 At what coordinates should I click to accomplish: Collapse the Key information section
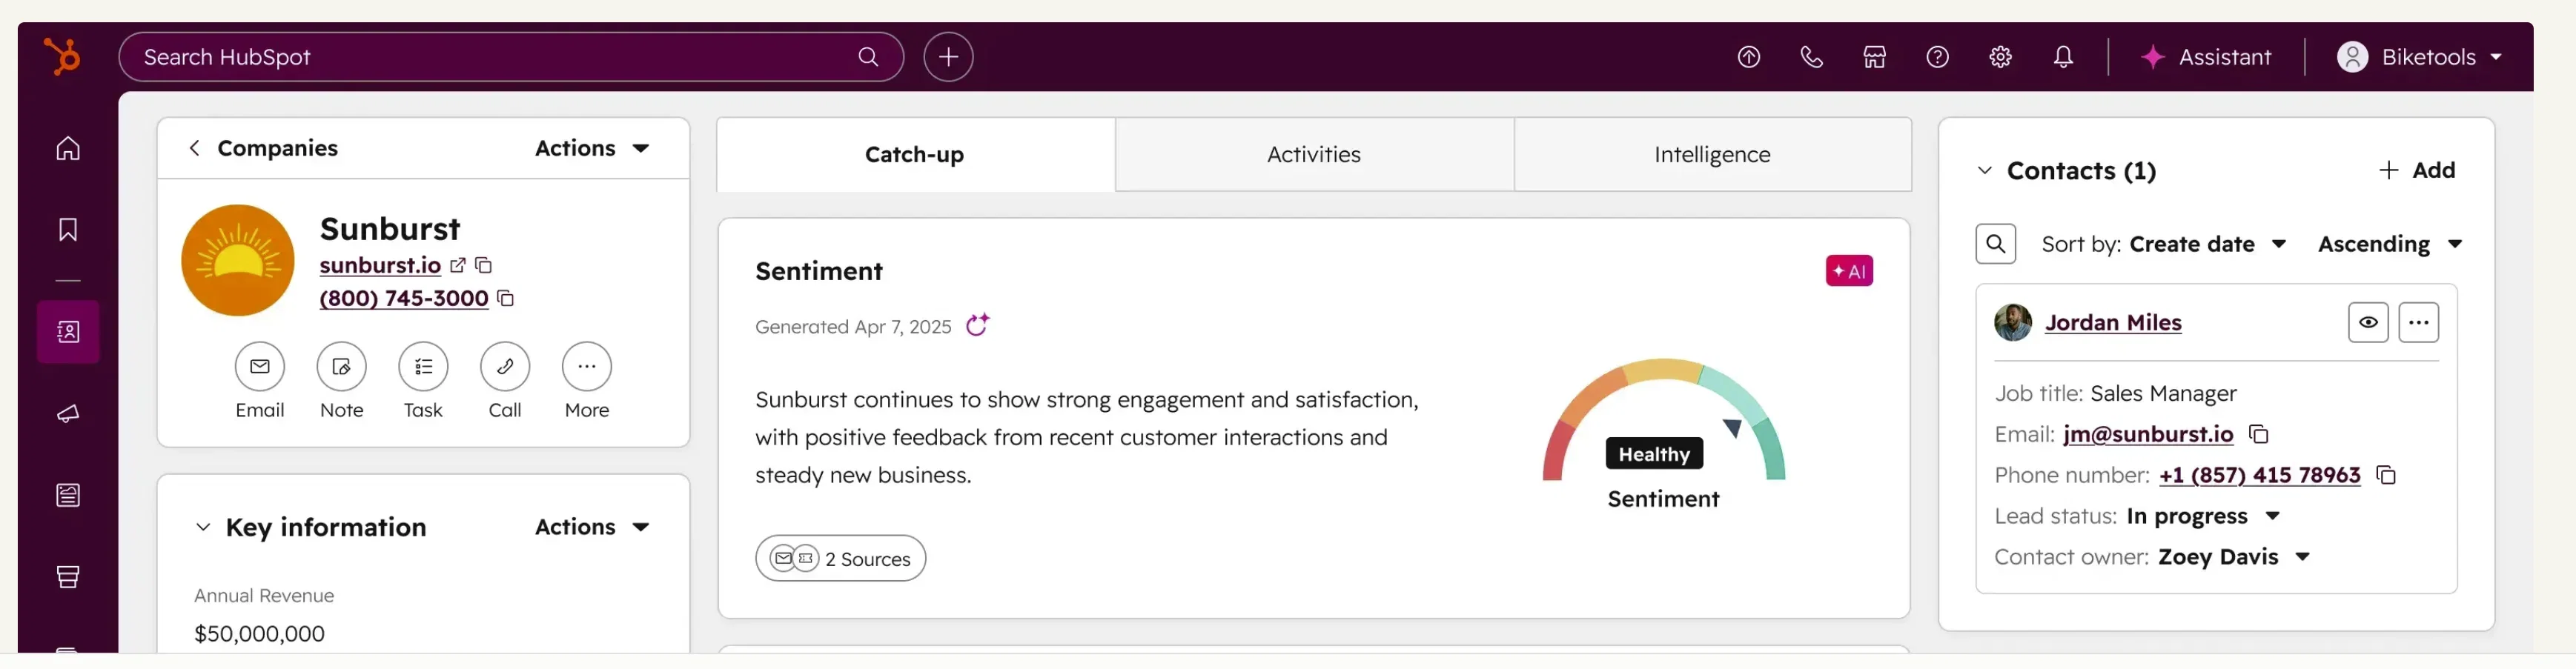click(x=203, y=527)
